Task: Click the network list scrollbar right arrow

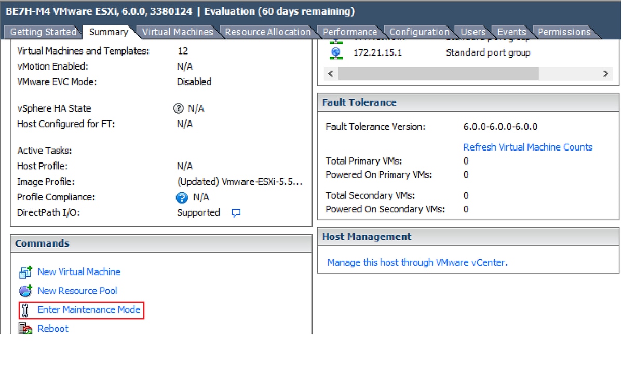Action: (x=605, y=74)
